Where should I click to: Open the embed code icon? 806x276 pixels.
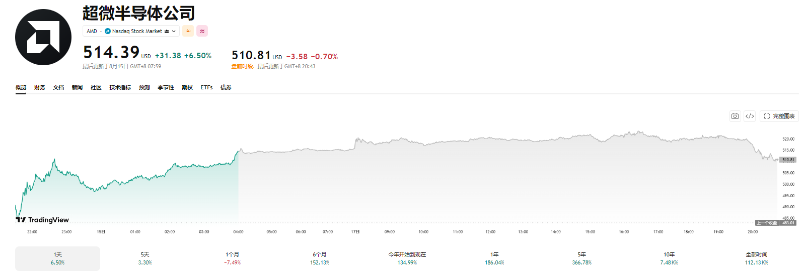(x=750, y=116)
